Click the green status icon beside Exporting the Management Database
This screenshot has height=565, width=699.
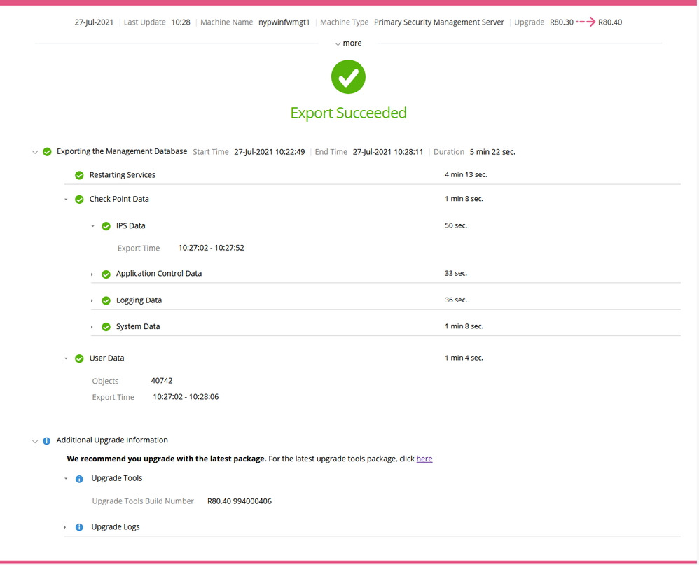point(47,152)
